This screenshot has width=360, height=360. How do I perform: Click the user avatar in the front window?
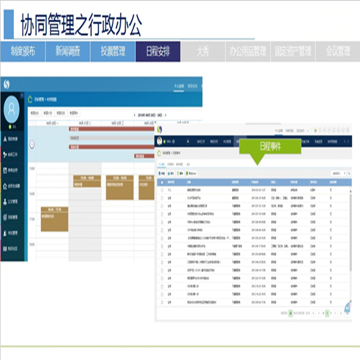[x=160, y=141]
